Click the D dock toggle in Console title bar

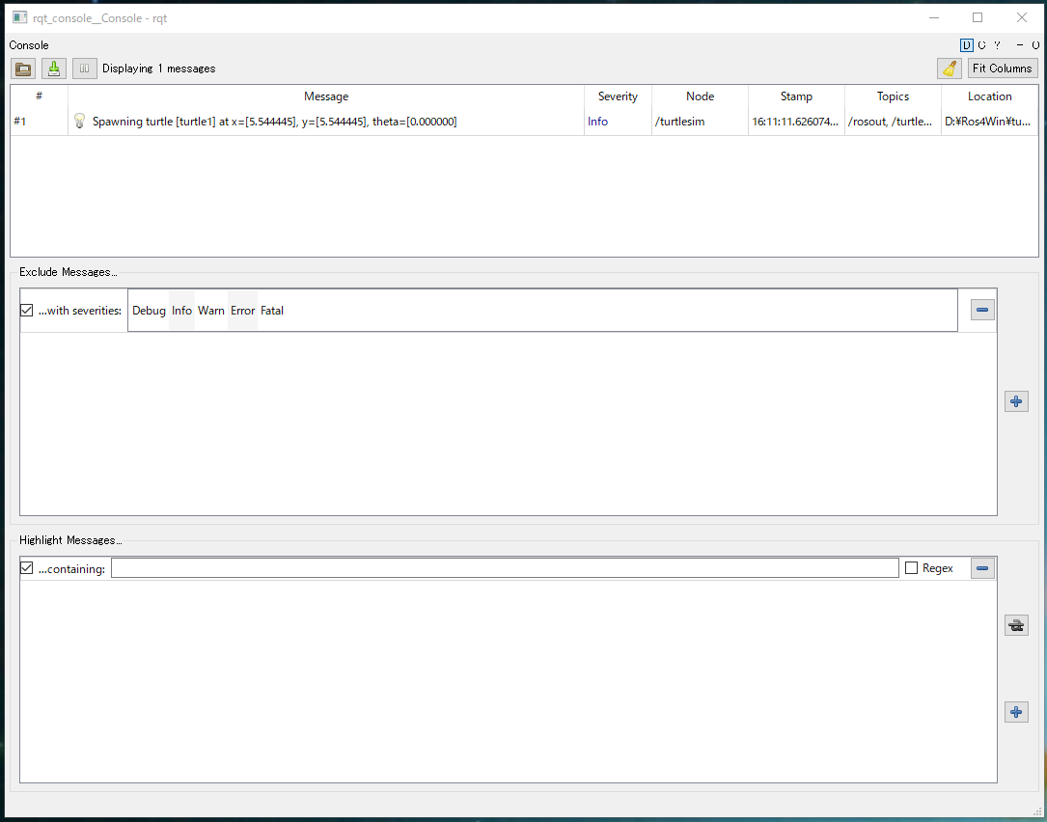coord(966,45)
